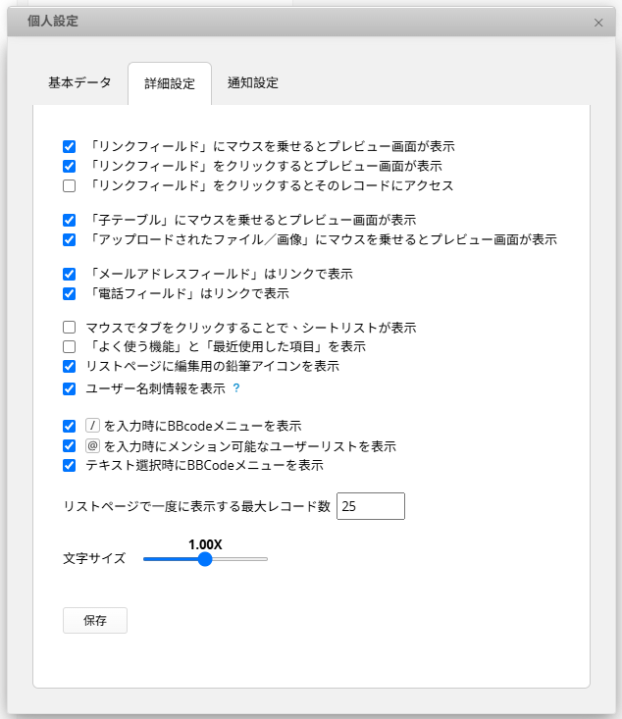Open the 通知設定 tab
Image resolution: width=622 pixels, height=719 pixels.
click(x=253, y=83)
